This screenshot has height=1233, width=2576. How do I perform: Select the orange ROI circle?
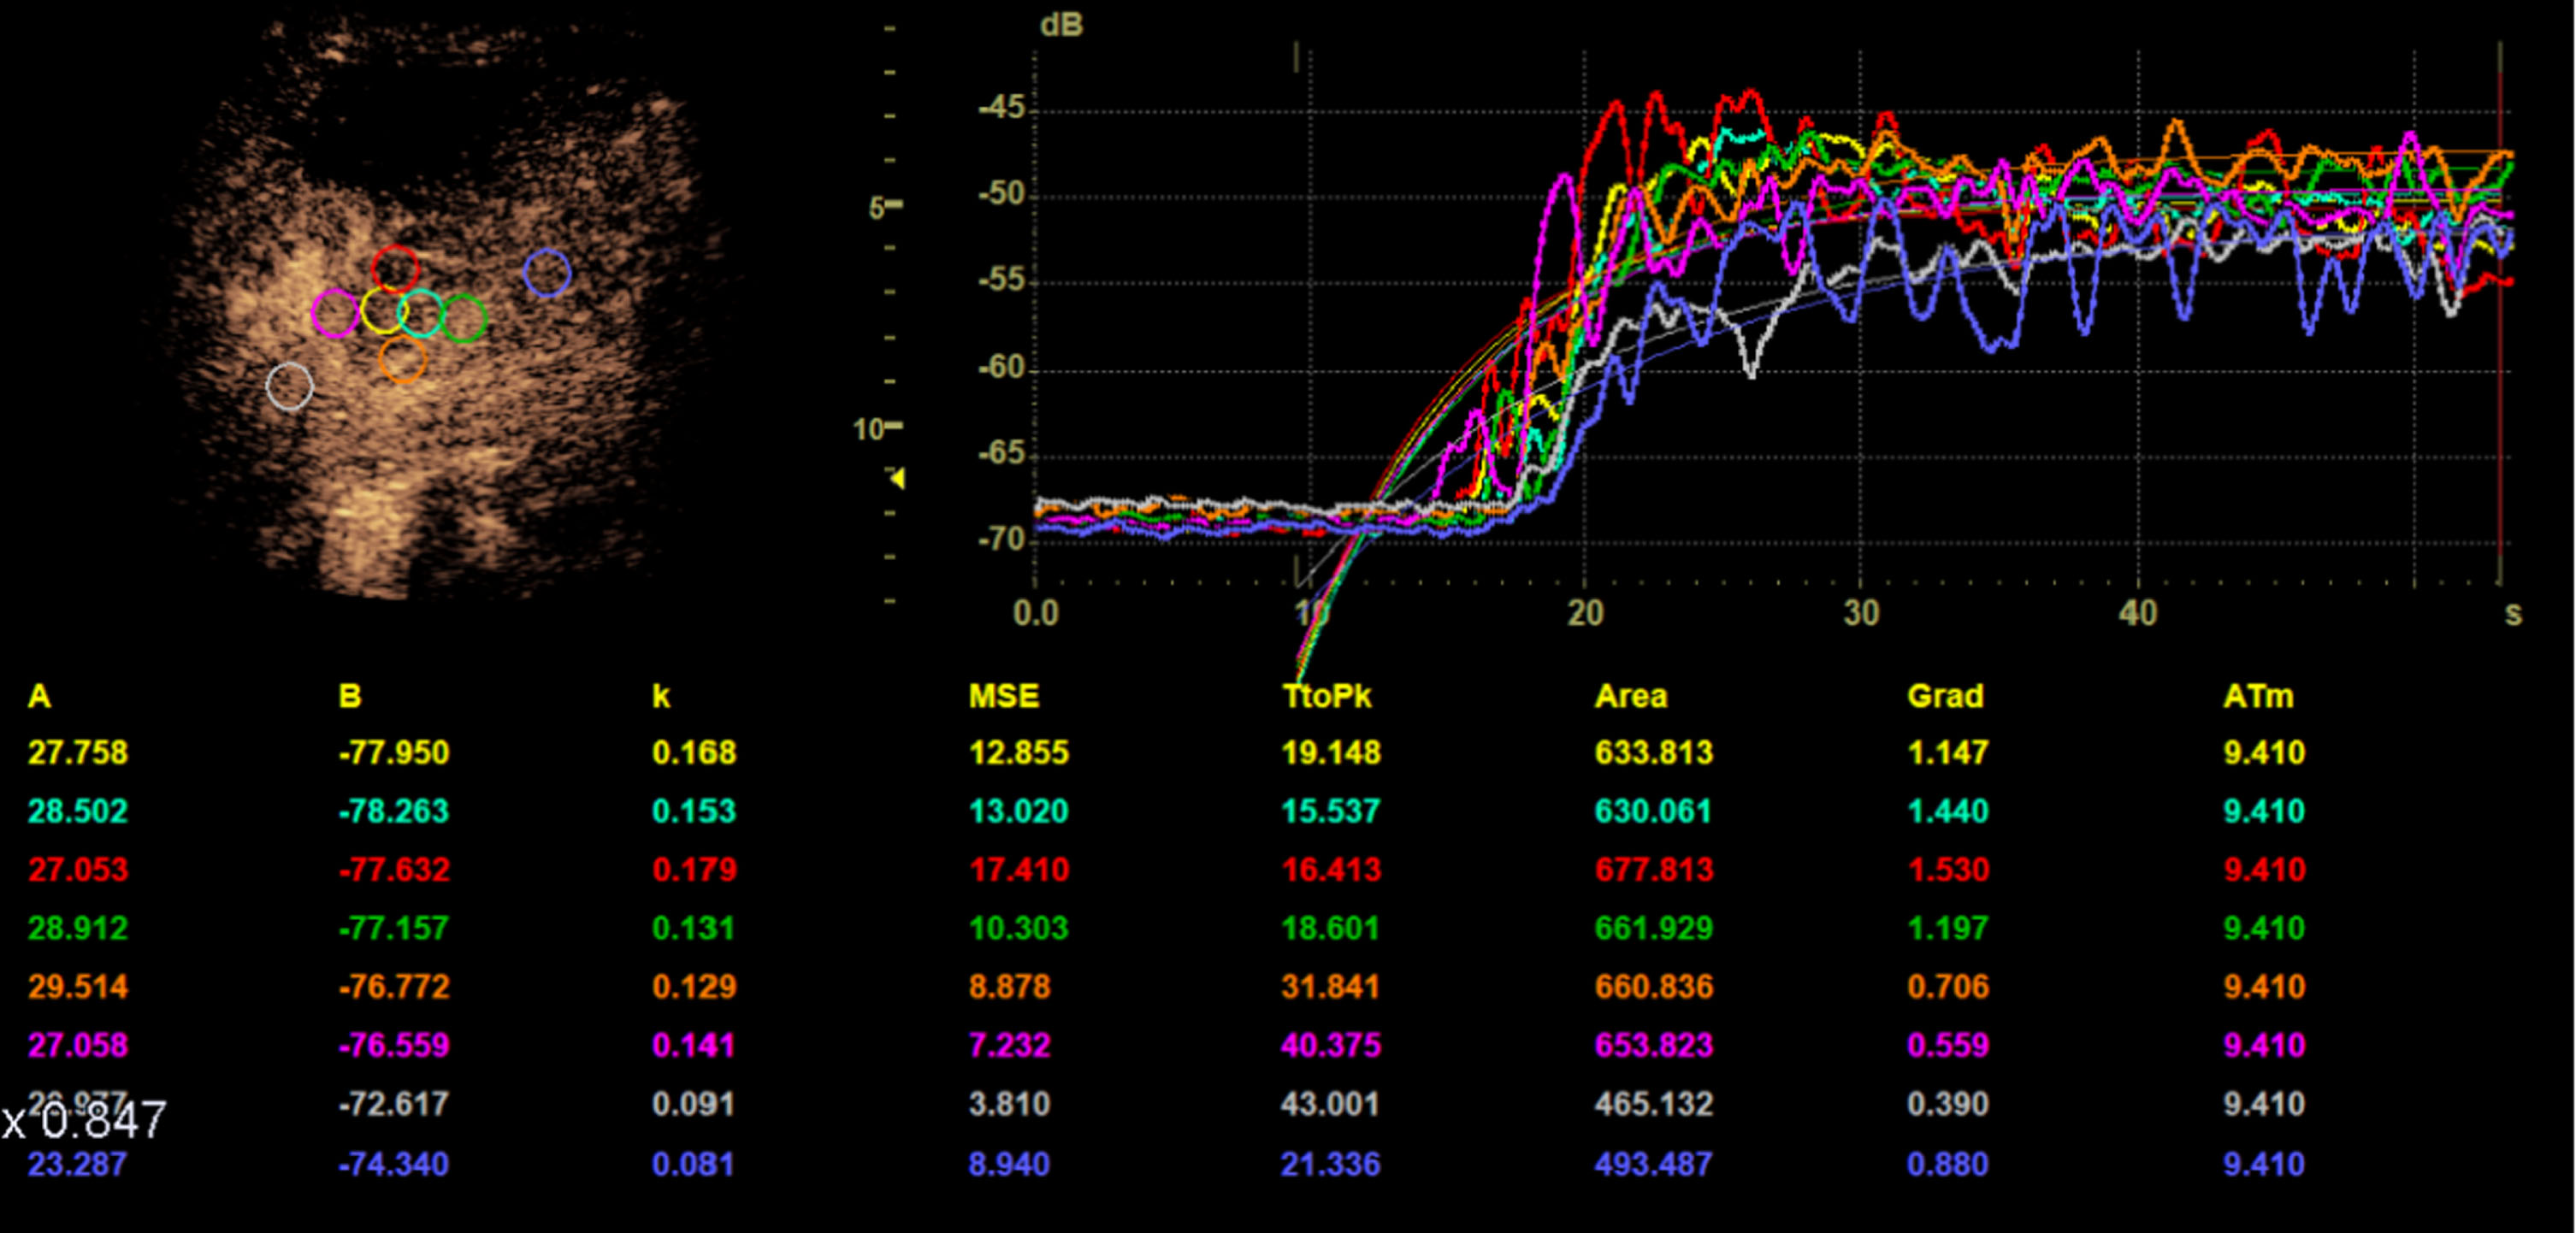coord(402,360)
